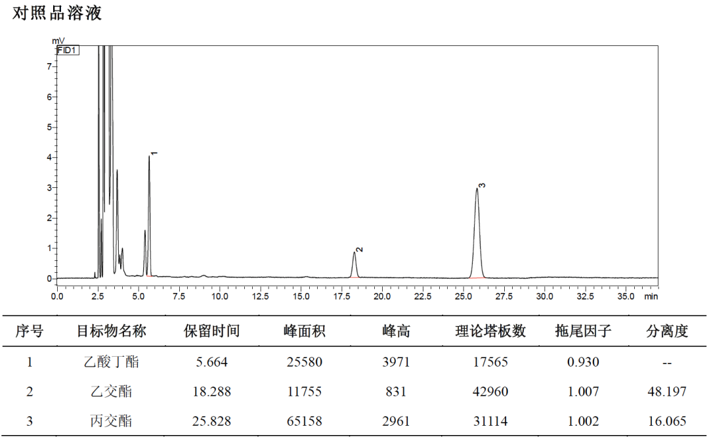709x439 pixels.
Task: Click tailing factor 1.002
Action: pyautogui.click(x=584, y=421)
